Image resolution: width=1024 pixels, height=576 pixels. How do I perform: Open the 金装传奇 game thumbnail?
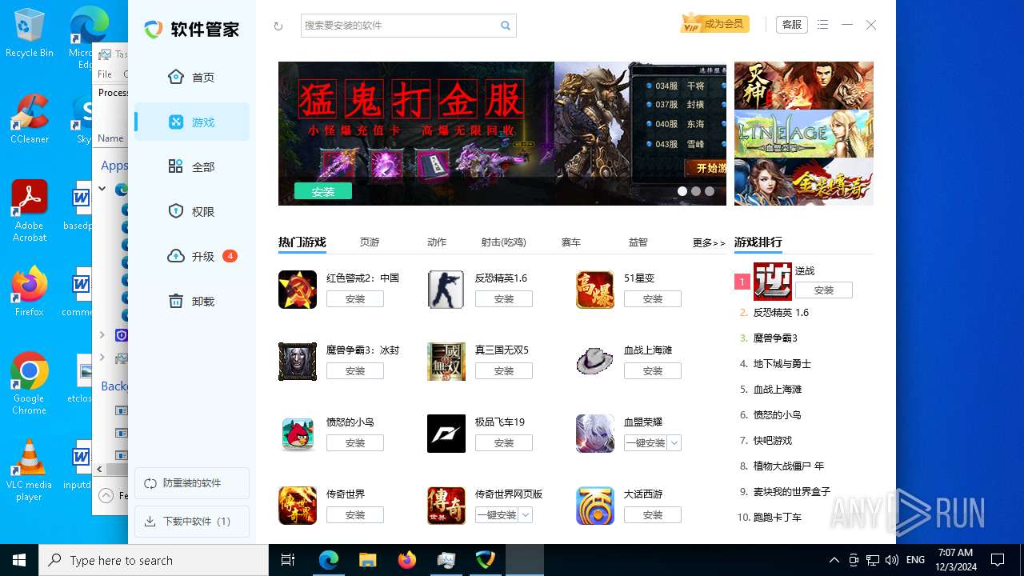(804, 182)
